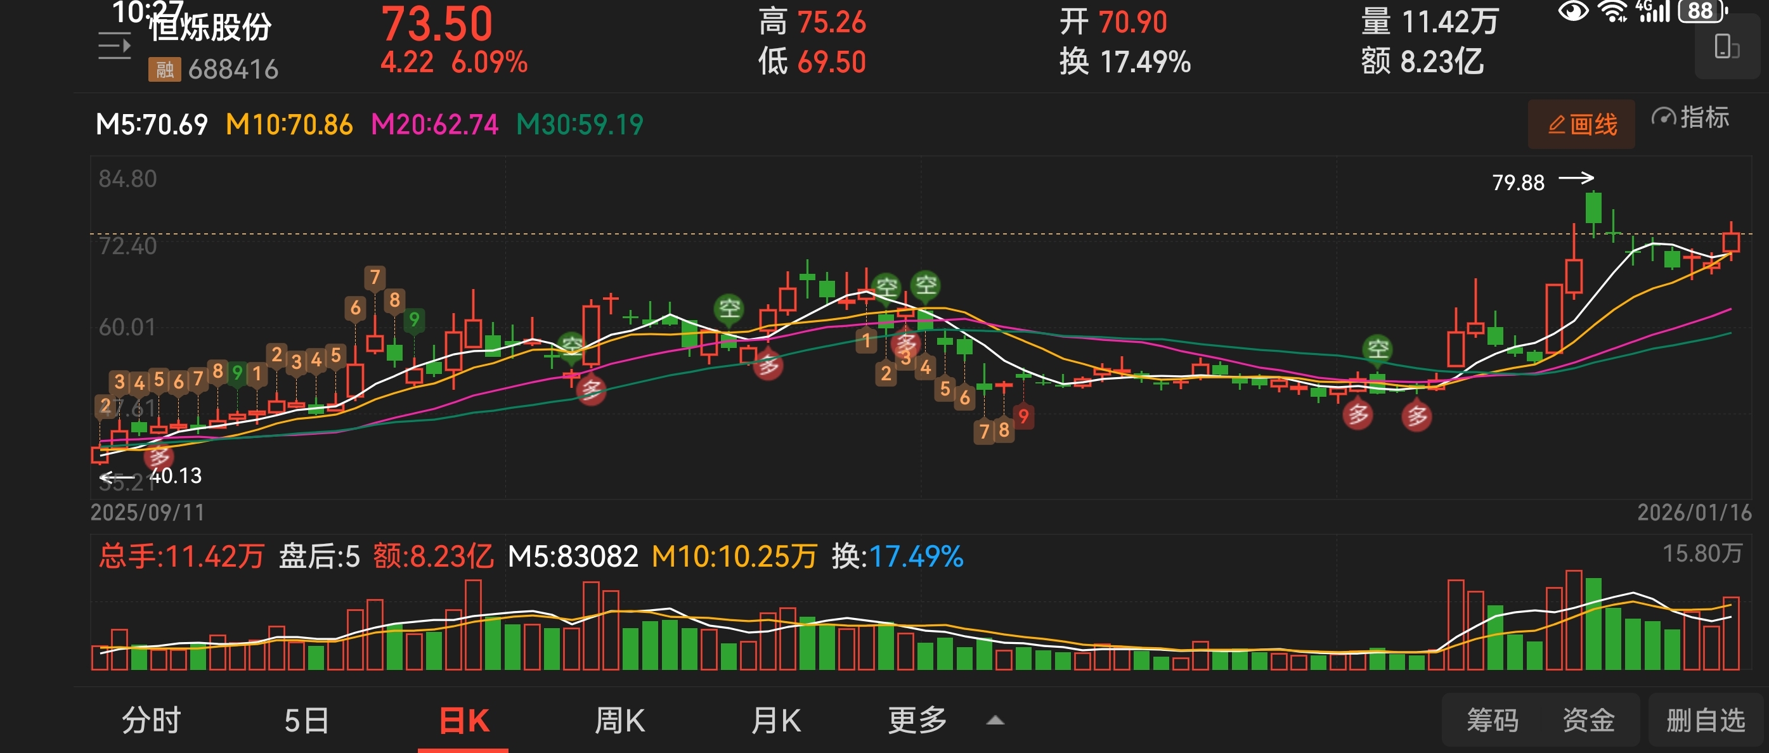
Task: Tap the 多 signal near the 40.13 low
Action: (159, 455)
